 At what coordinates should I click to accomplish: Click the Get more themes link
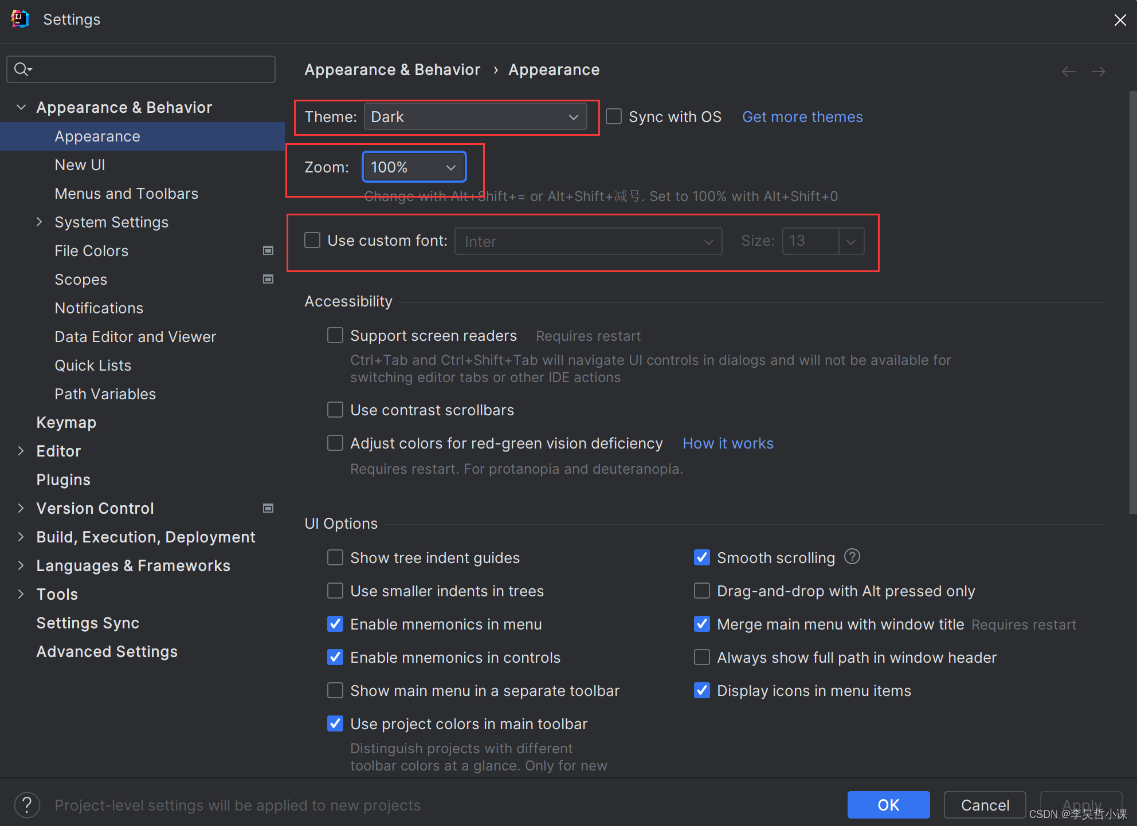point(802,117)
